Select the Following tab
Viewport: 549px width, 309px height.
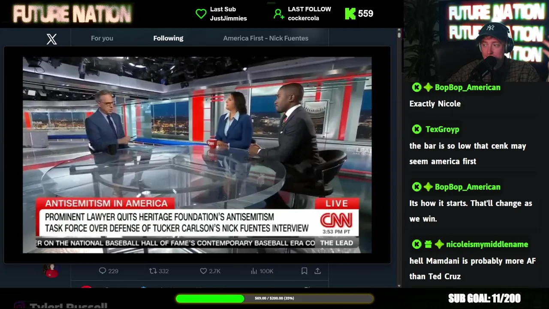click(168, 38)
